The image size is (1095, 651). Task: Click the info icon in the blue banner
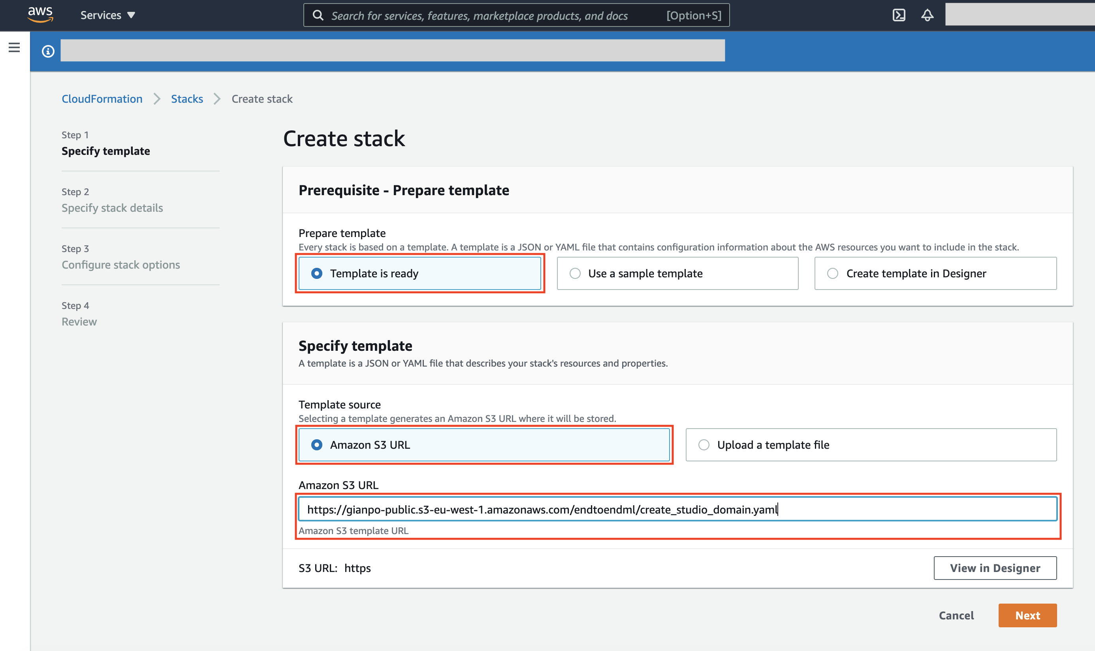(48, 51)
